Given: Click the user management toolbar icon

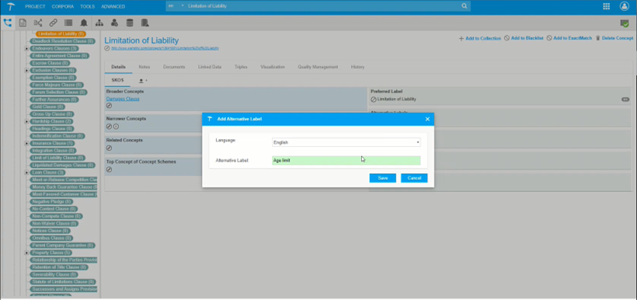Looking at the screenshot, I should [x=114, y=23].
